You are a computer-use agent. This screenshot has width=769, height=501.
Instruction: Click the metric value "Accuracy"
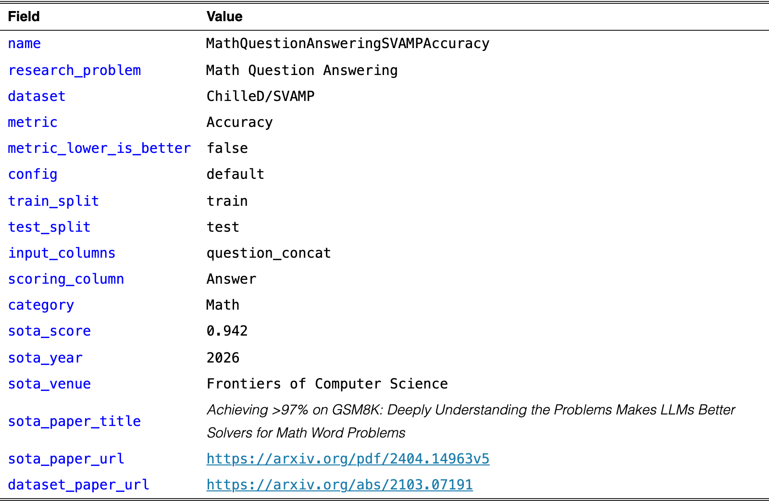pos(240,122)
